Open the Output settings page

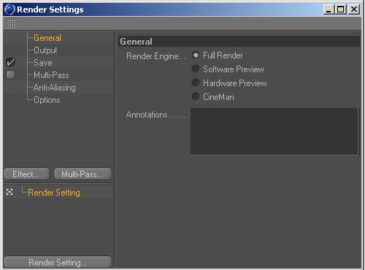click(x=45, y=50)
